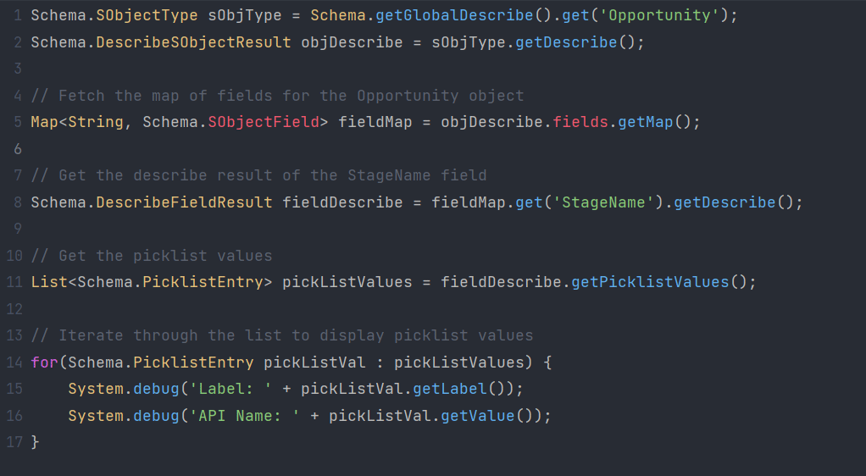
Task: Click the red 'fields' property on line 5
Action: (580, 122)
